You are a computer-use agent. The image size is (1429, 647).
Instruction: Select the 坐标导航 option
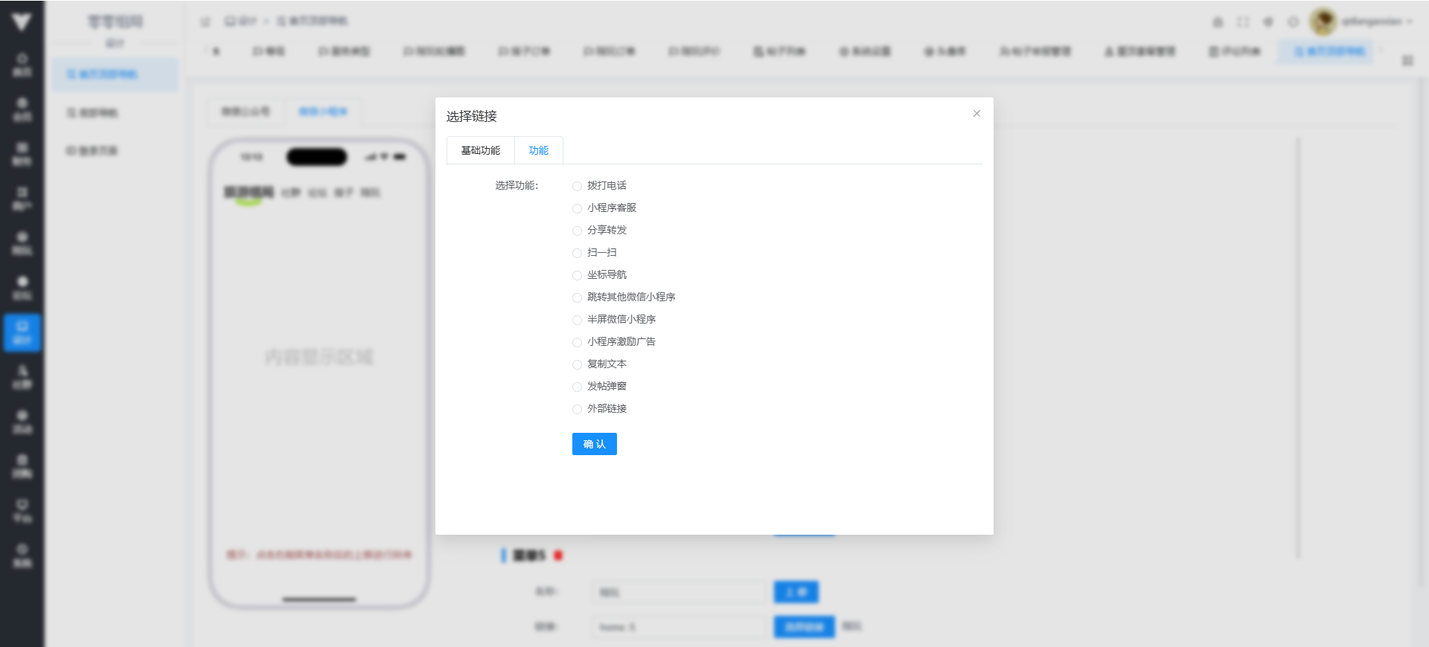point(577,275)
